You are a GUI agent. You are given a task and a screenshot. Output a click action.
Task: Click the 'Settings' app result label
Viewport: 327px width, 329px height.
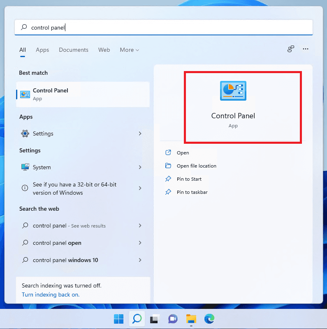(43, 133)
